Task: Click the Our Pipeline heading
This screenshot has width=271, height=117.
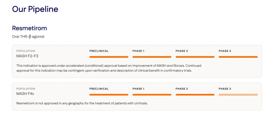Action: pos(35,9)
